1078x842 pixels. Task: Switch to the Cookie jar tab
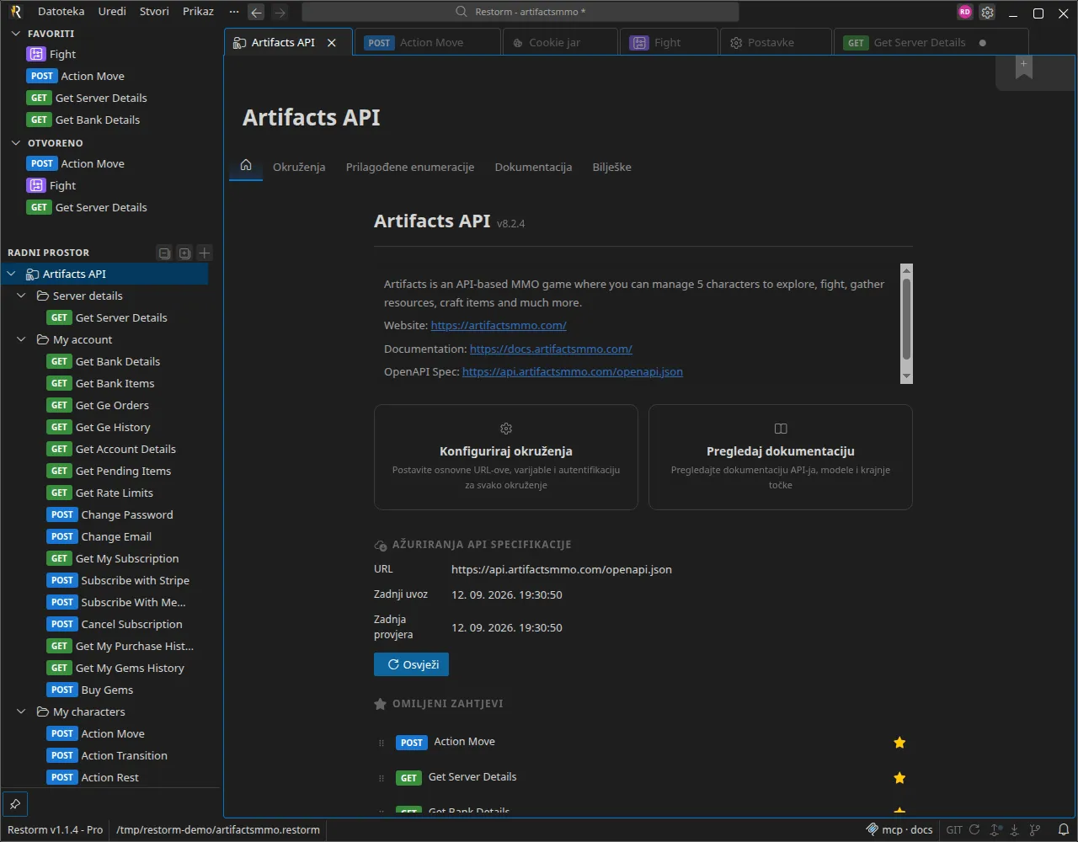click(560, 43)
